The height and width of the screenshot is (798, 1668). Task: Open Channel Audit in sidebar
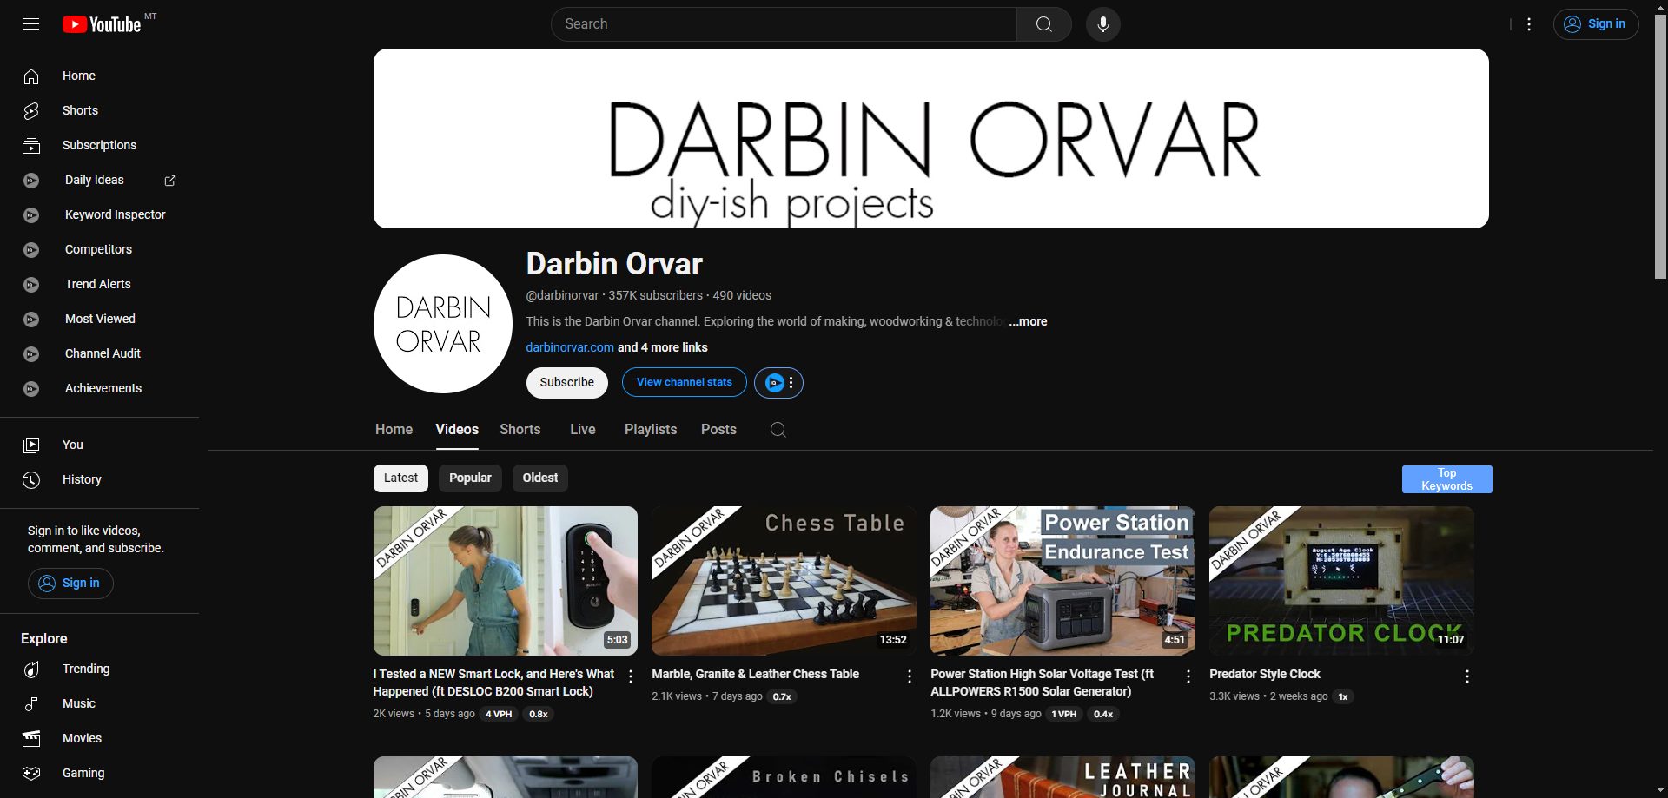[99, 353]
